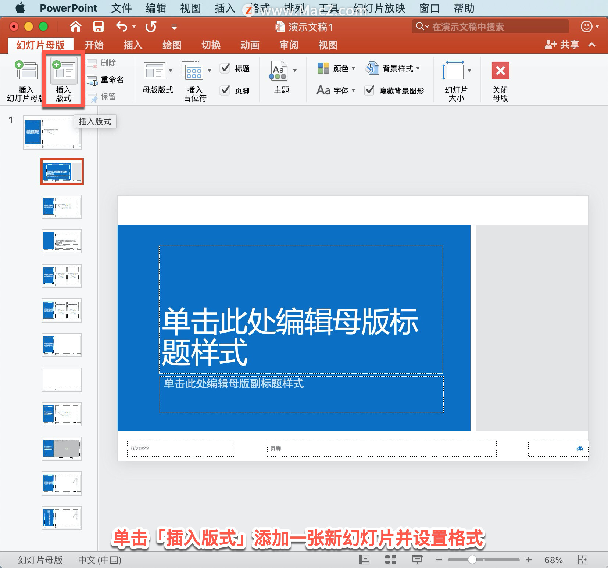Open the Themes gallery icon

pyautogui.click(x=279, y=71)
